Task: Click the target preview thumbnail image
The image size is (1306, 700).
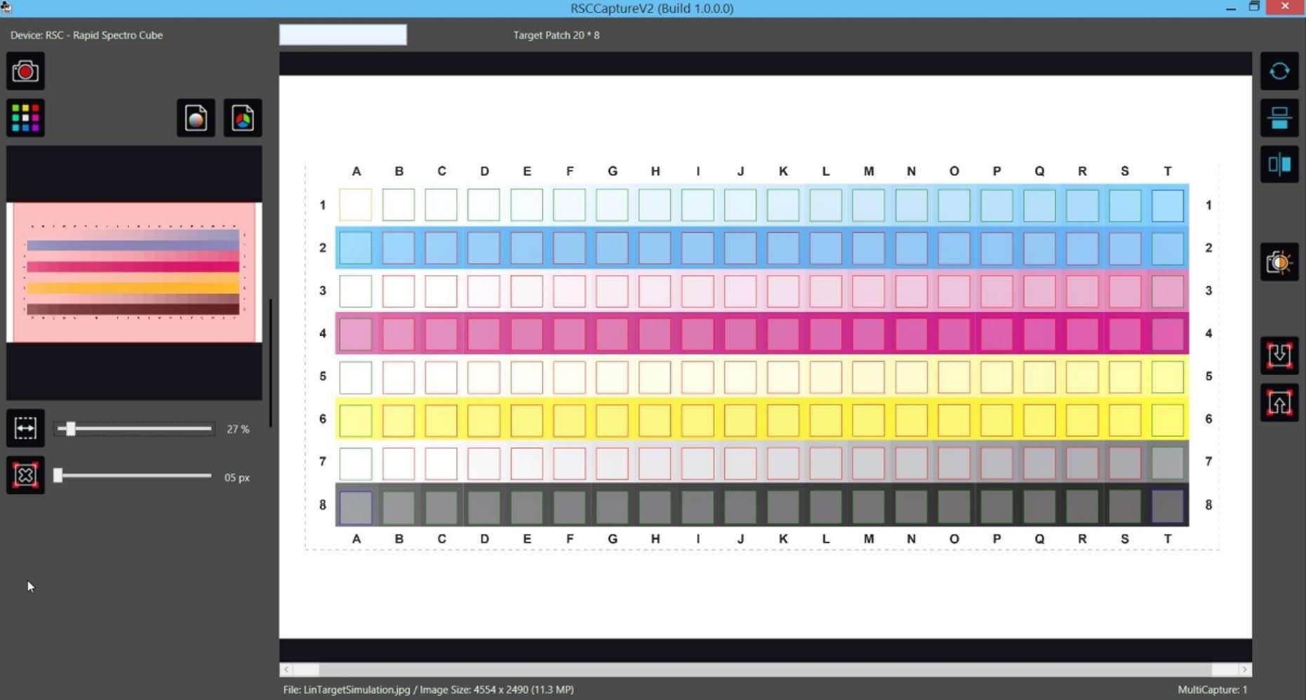Action: [x=133, y=272]
